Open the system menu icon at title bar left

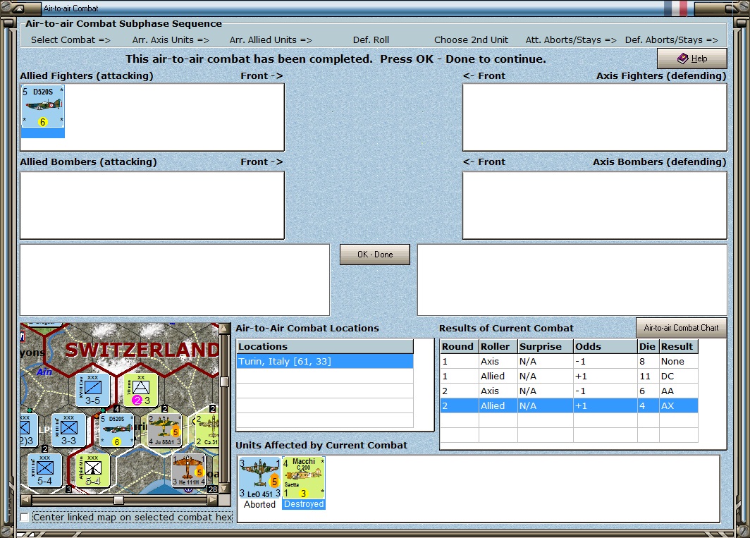click(x=18, y=8)
